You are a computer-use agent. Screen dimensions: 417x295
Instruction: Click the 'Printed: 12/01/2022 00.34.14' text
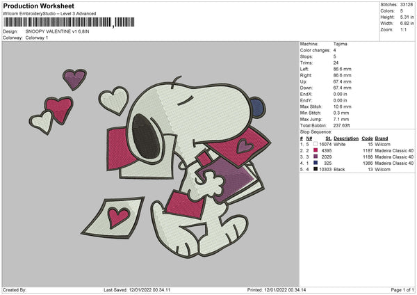pyautogui.click(x=277, y=289)
